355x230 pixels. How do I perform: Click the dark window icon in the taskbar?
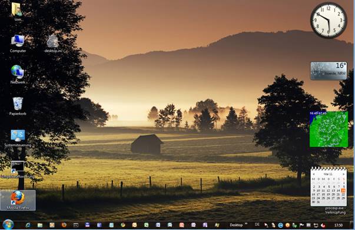click(75, 225)
